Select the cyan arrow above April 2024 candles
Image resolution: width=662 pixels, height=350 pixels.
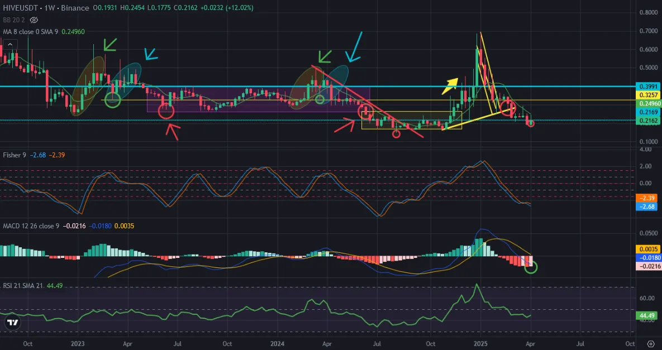pos(354,47)
